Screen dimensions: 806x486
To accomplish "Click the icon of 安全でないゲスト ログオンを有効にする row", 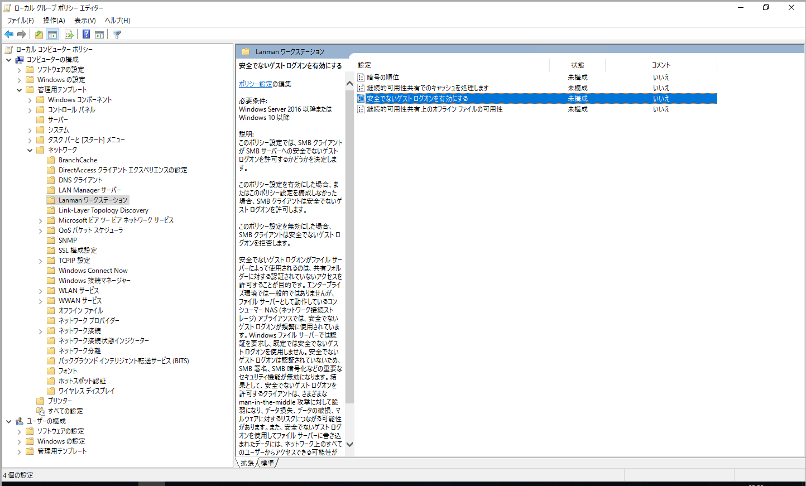I will point(361,98).
